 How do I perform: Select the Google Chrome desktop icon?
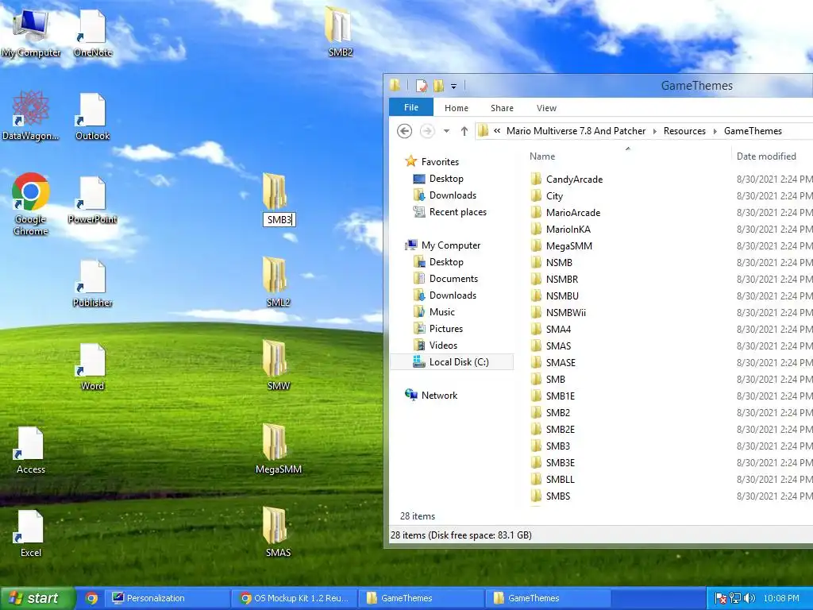pyautogui.click(x=31, y=204)
